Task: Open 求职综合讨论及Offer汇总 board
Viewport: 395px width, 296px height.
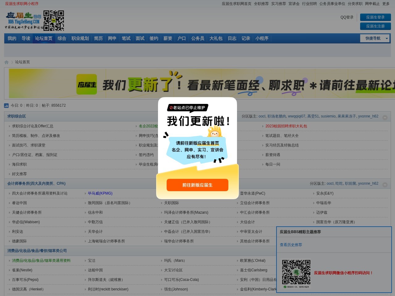Action: pos(33,126)
